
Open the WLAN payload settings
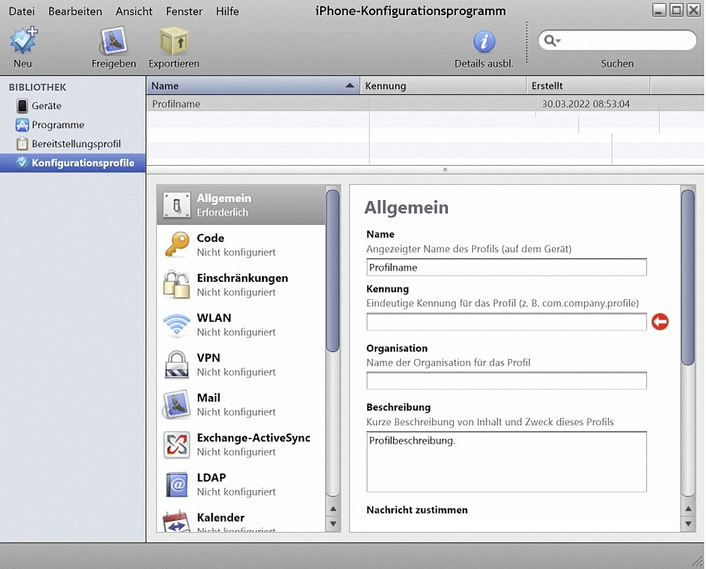click(177, 325)
